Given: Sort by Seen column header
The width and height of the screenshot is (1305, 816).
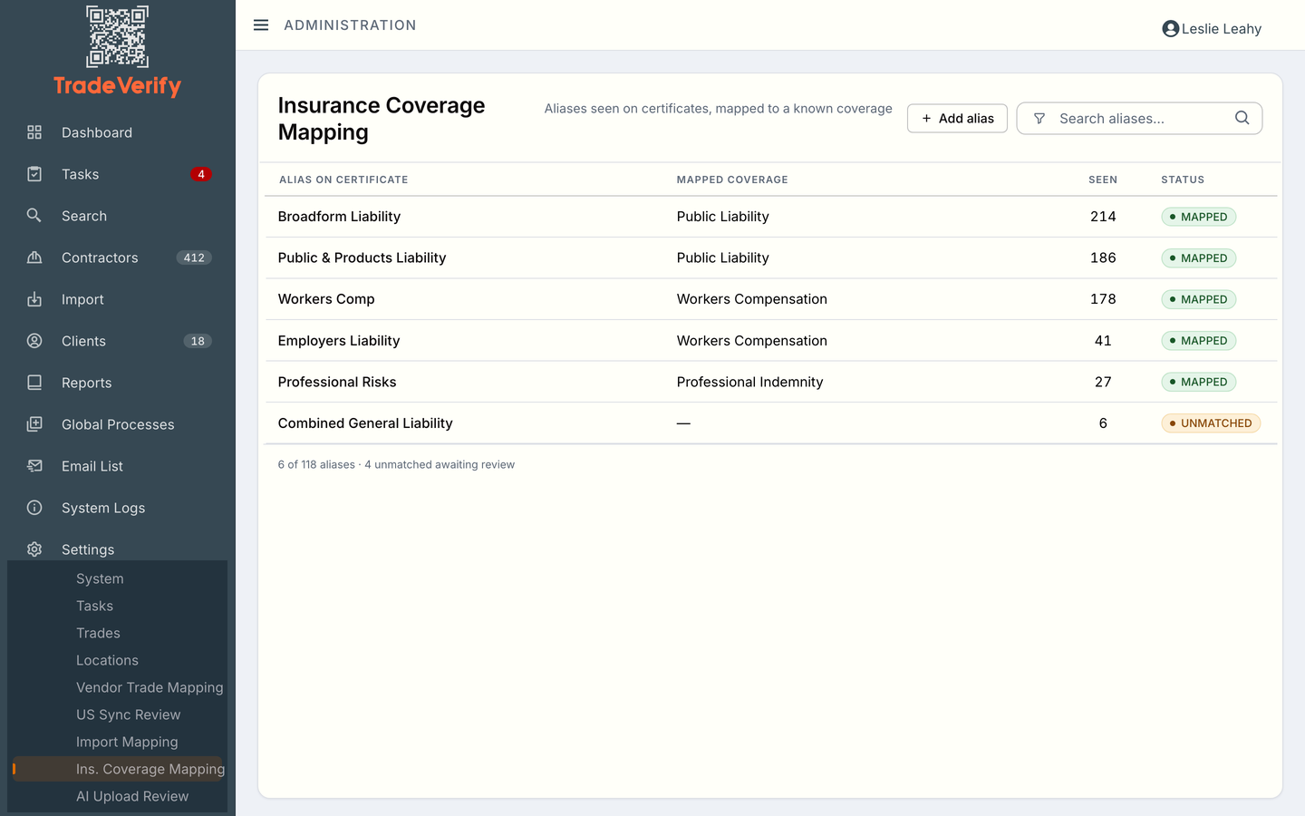Looking at the screenshot, I should coord(1103,180).
